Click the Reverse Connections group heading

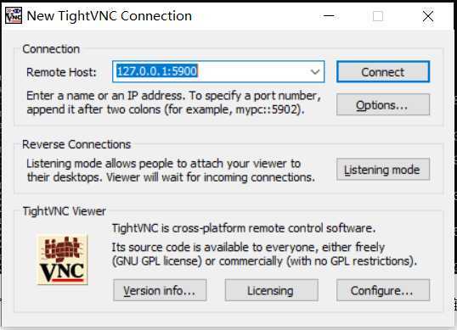pos(76,144)
